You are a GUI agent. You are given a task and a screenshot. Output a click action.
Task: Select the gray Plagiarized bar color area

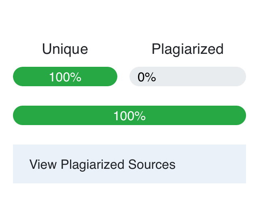pyautogui.click(x=201, y=77)
